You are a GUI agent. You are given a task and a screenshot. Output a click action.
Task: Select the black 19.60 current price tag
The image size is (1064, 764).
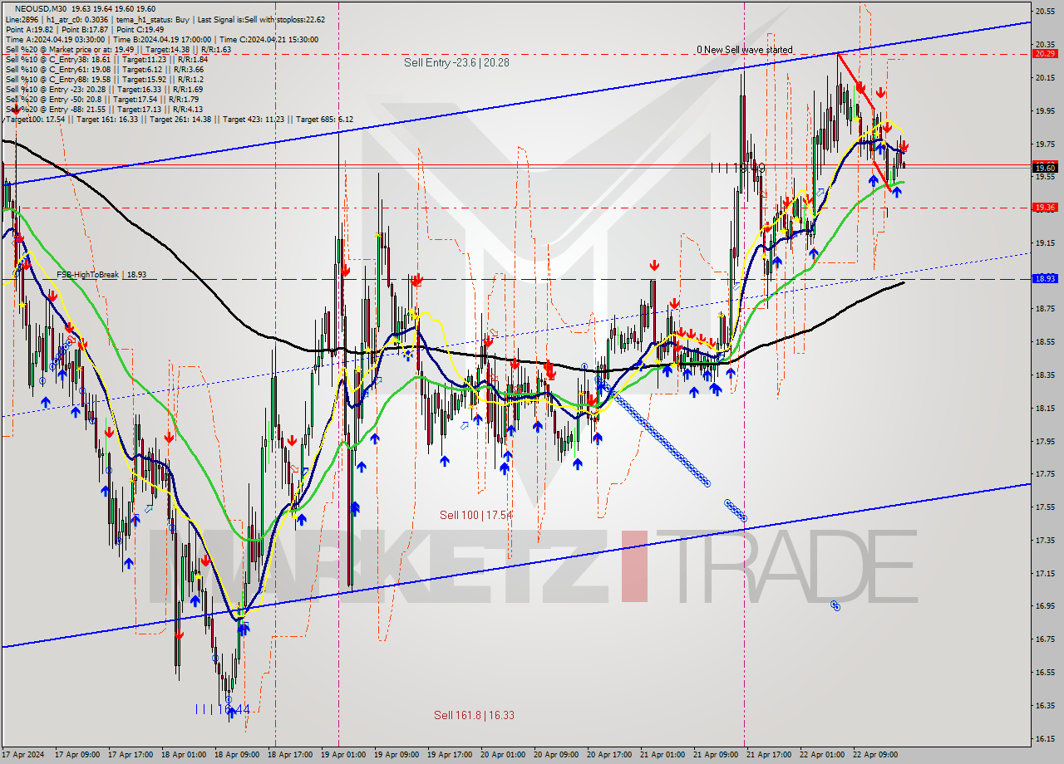(1045, 168)
